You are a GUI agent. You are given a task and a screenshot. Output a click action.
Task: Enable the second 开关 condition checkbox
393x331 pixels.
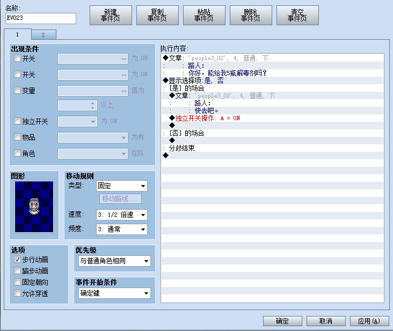coord(17,75)
